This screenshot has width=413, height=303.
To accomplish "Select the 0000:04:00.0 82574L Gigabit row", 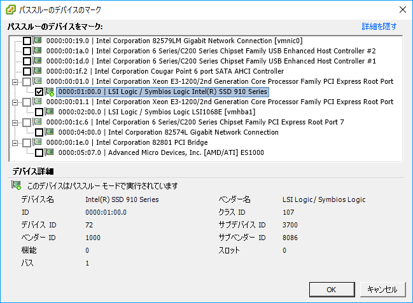I will pos(168,132).
